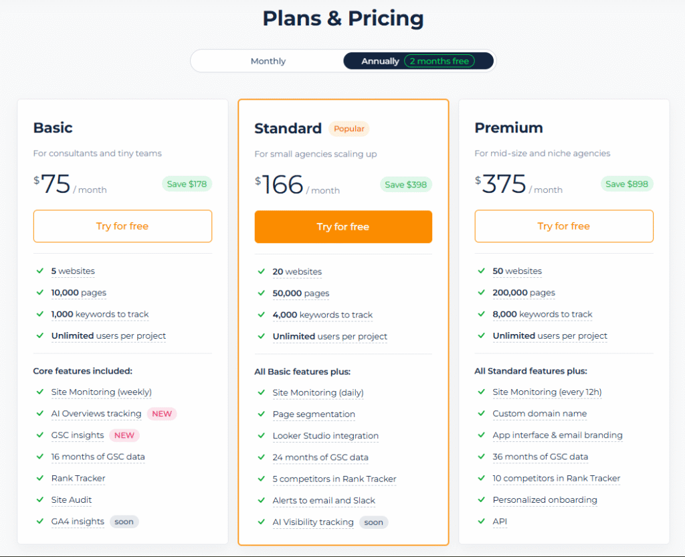Click the Page segmentation feature link
Image resolution: width=685 pixels, height=557 pixels.
pyautogui.click(x=314, y=414)
